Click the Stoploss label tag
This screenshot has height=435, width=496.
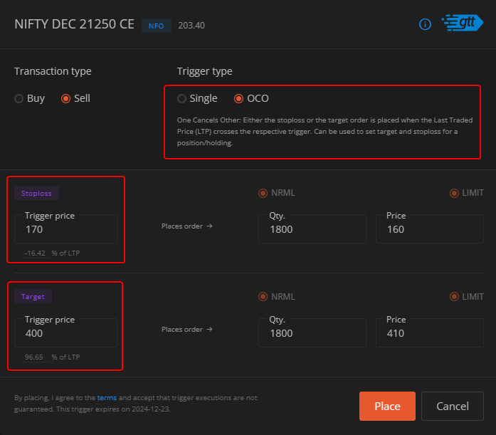coord(36,194)
